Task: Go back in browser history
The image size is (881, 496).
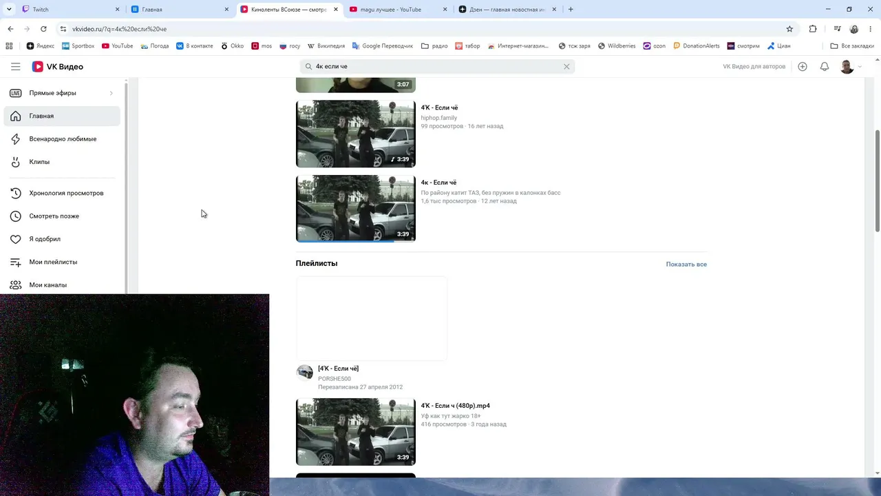Action: (x=10, y=29)
